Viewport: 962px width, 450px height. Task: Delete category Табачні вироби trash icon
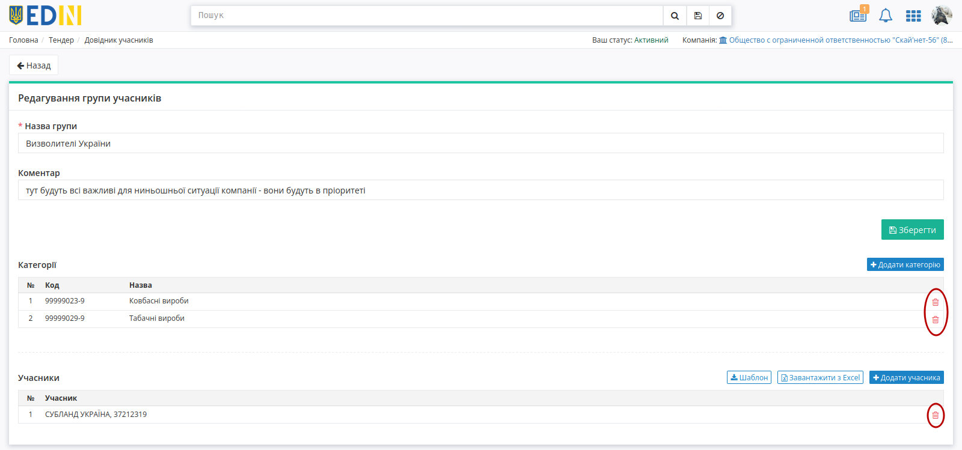pos(936,320)
